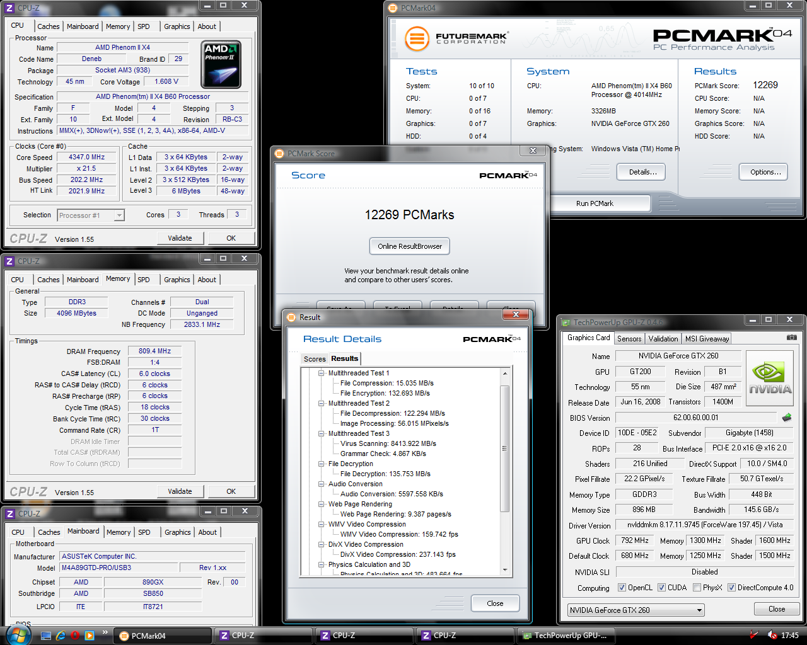Switch to TechPowerUp GPU-Z in the taskbar
Viewport: 807px width, 645px height.
566,636
